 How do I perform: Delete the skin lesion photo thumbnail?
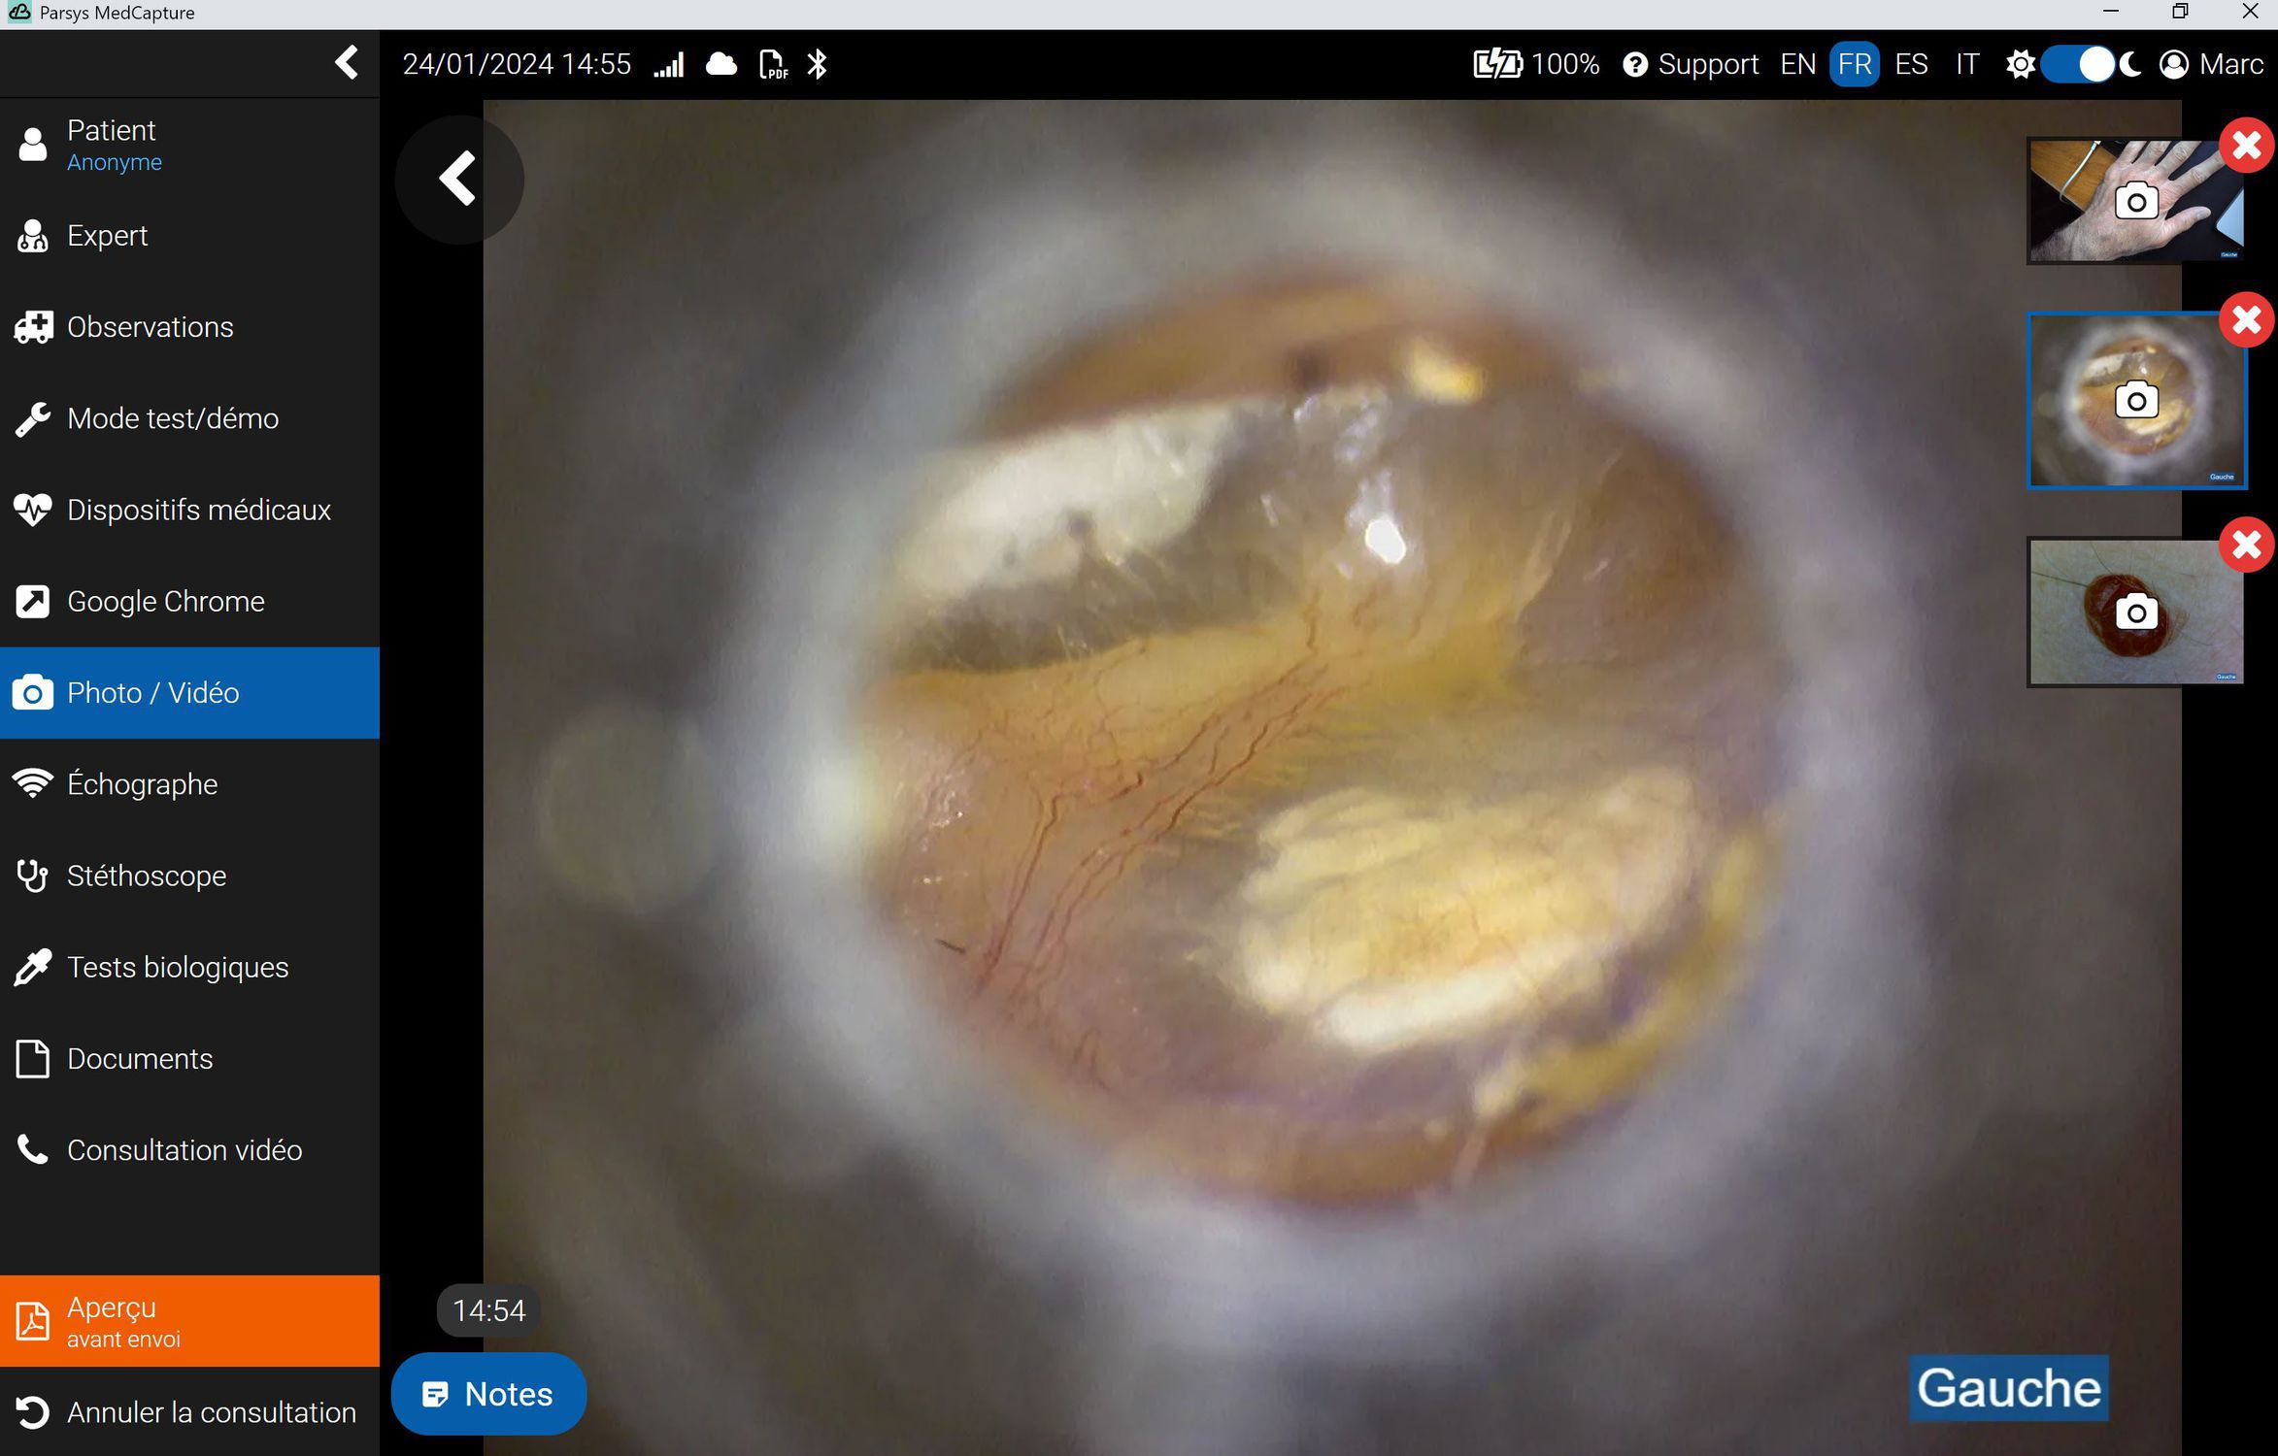(x=2245, y=545)
